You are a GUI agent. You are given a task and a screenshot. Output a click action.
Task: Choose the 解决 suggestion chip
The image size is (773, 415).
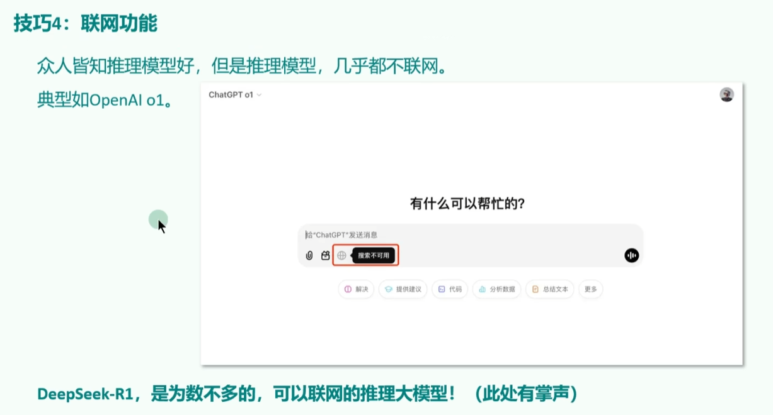click(x=357, y=289)
